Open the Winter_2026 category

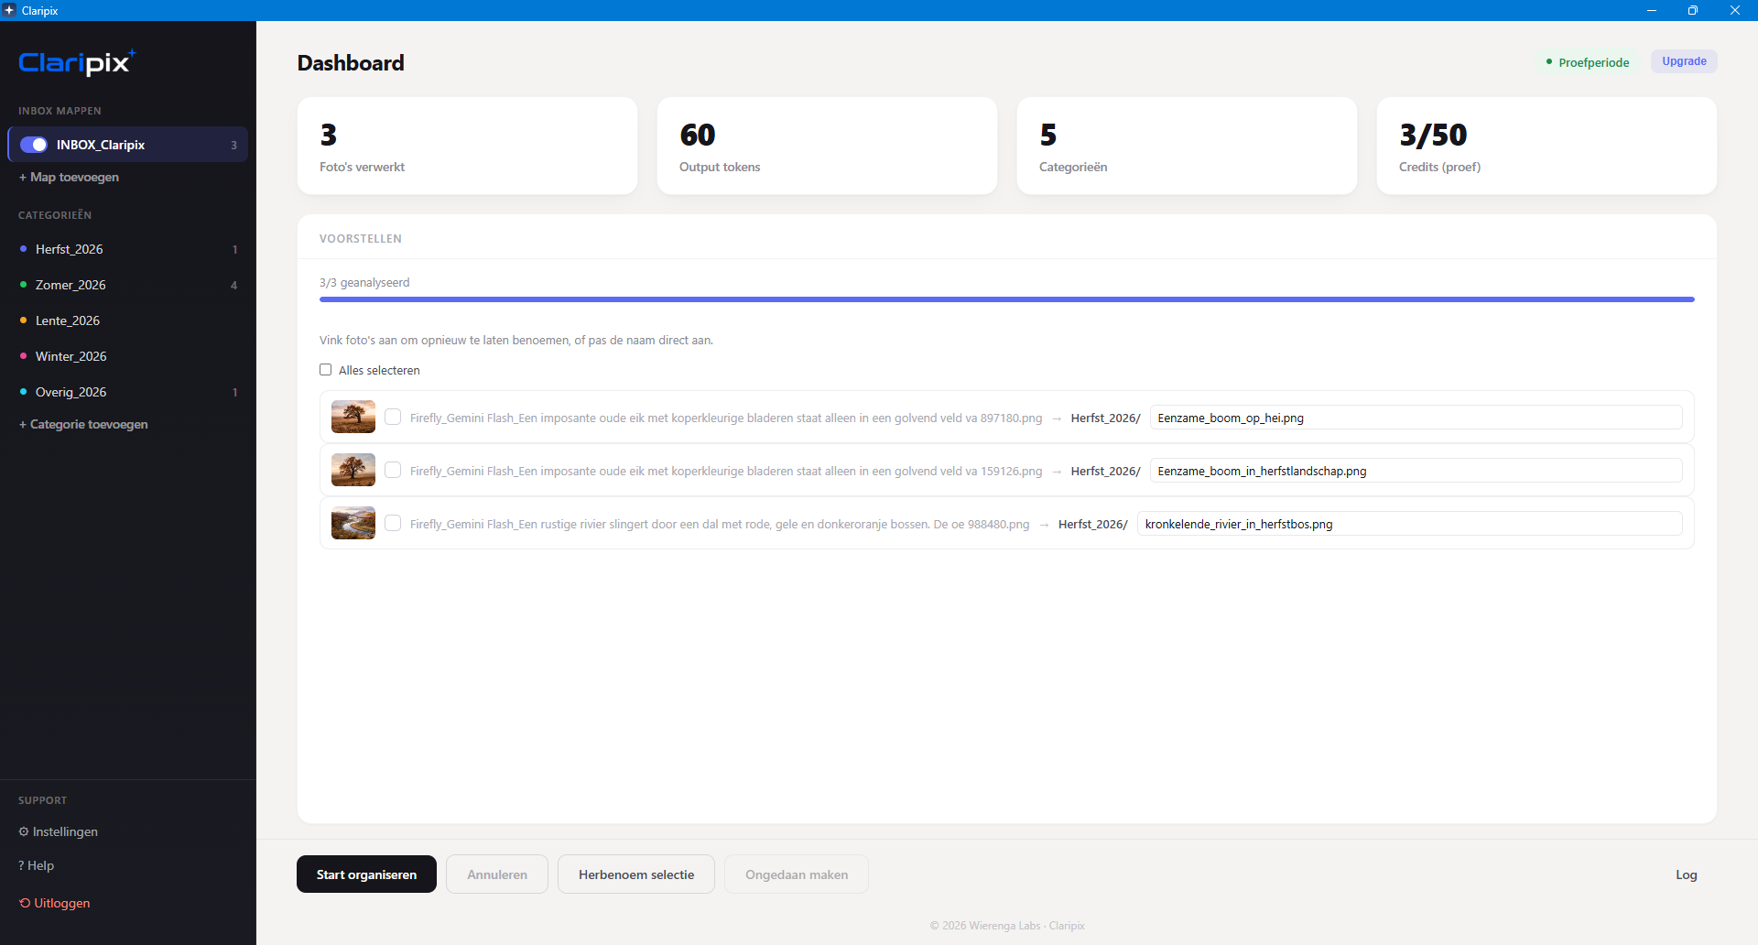(128, 356)
